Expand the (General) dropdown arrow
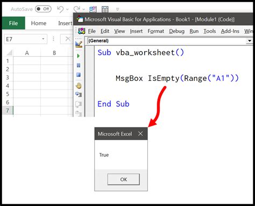The width and height of the screenshot is (255, 206). 250,41
